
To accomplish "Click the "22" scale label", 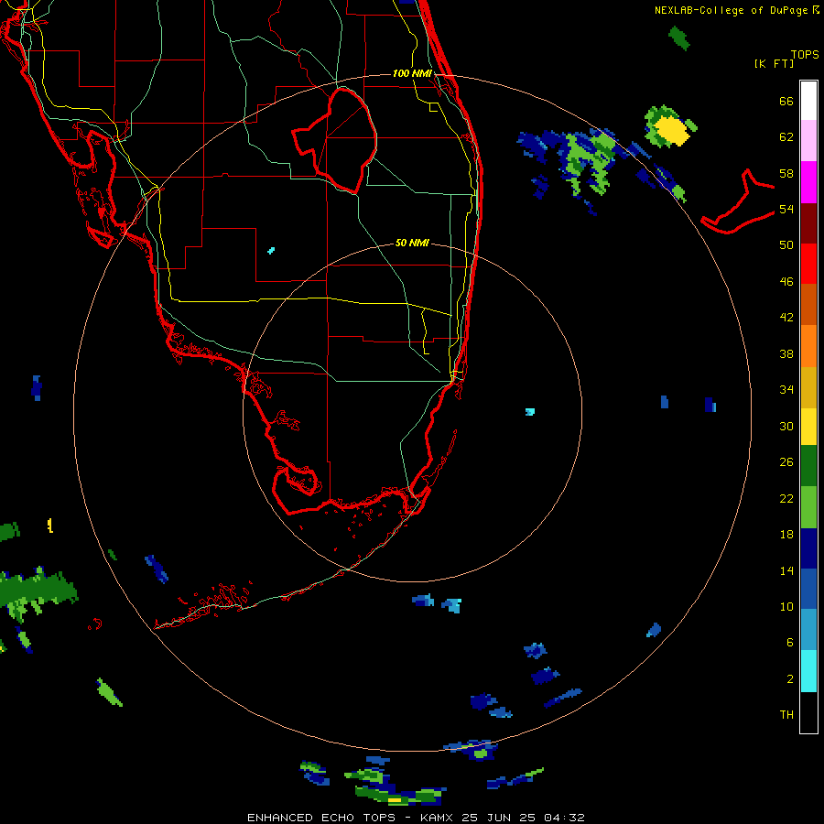I will (786, 498).
